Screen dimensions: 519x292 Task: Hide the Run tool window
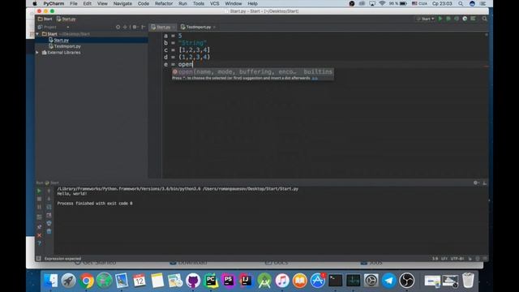(x=485, y=182)
